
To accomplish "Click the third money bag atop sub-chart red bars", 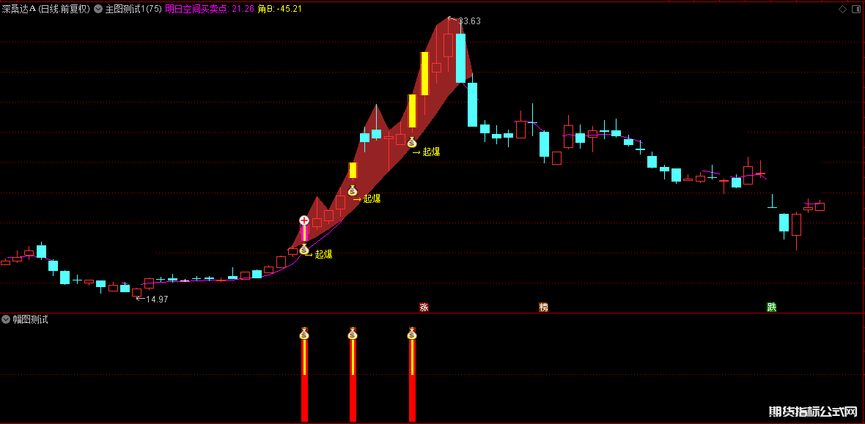I will pos(412,334).
